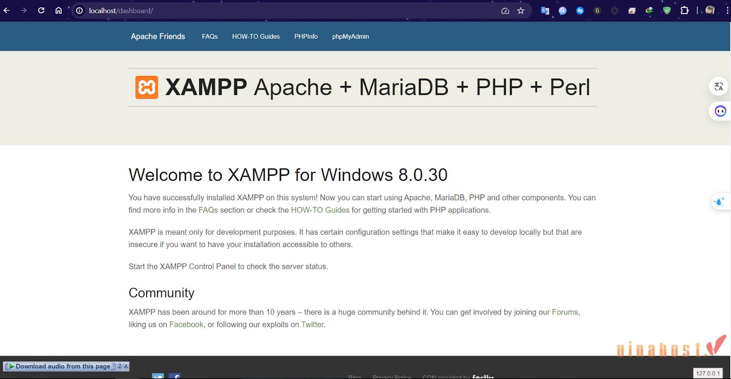Go back with the browser back arrow
This screenshot has width=731, height=379.
click(x=6, y=11)
